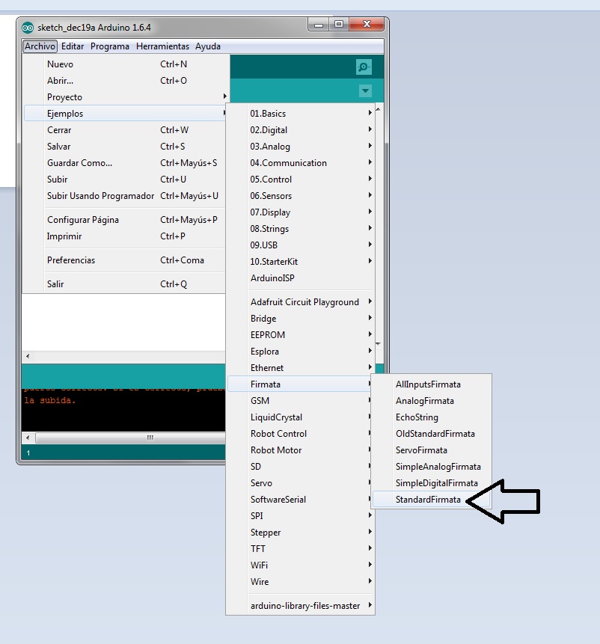Open SoftwareSerial library examples
This screenshot has height=644, width=600.
[x=300, y=499]
